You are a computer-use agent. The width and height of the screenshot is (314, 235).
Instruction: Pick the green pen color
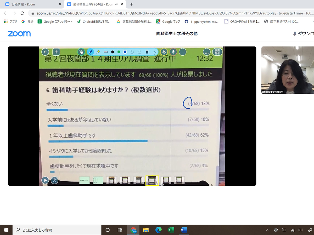coord(119,52)
